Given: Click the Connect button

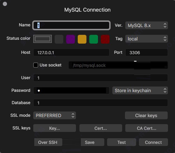Looking at the screenshot, I should (153, 142).
